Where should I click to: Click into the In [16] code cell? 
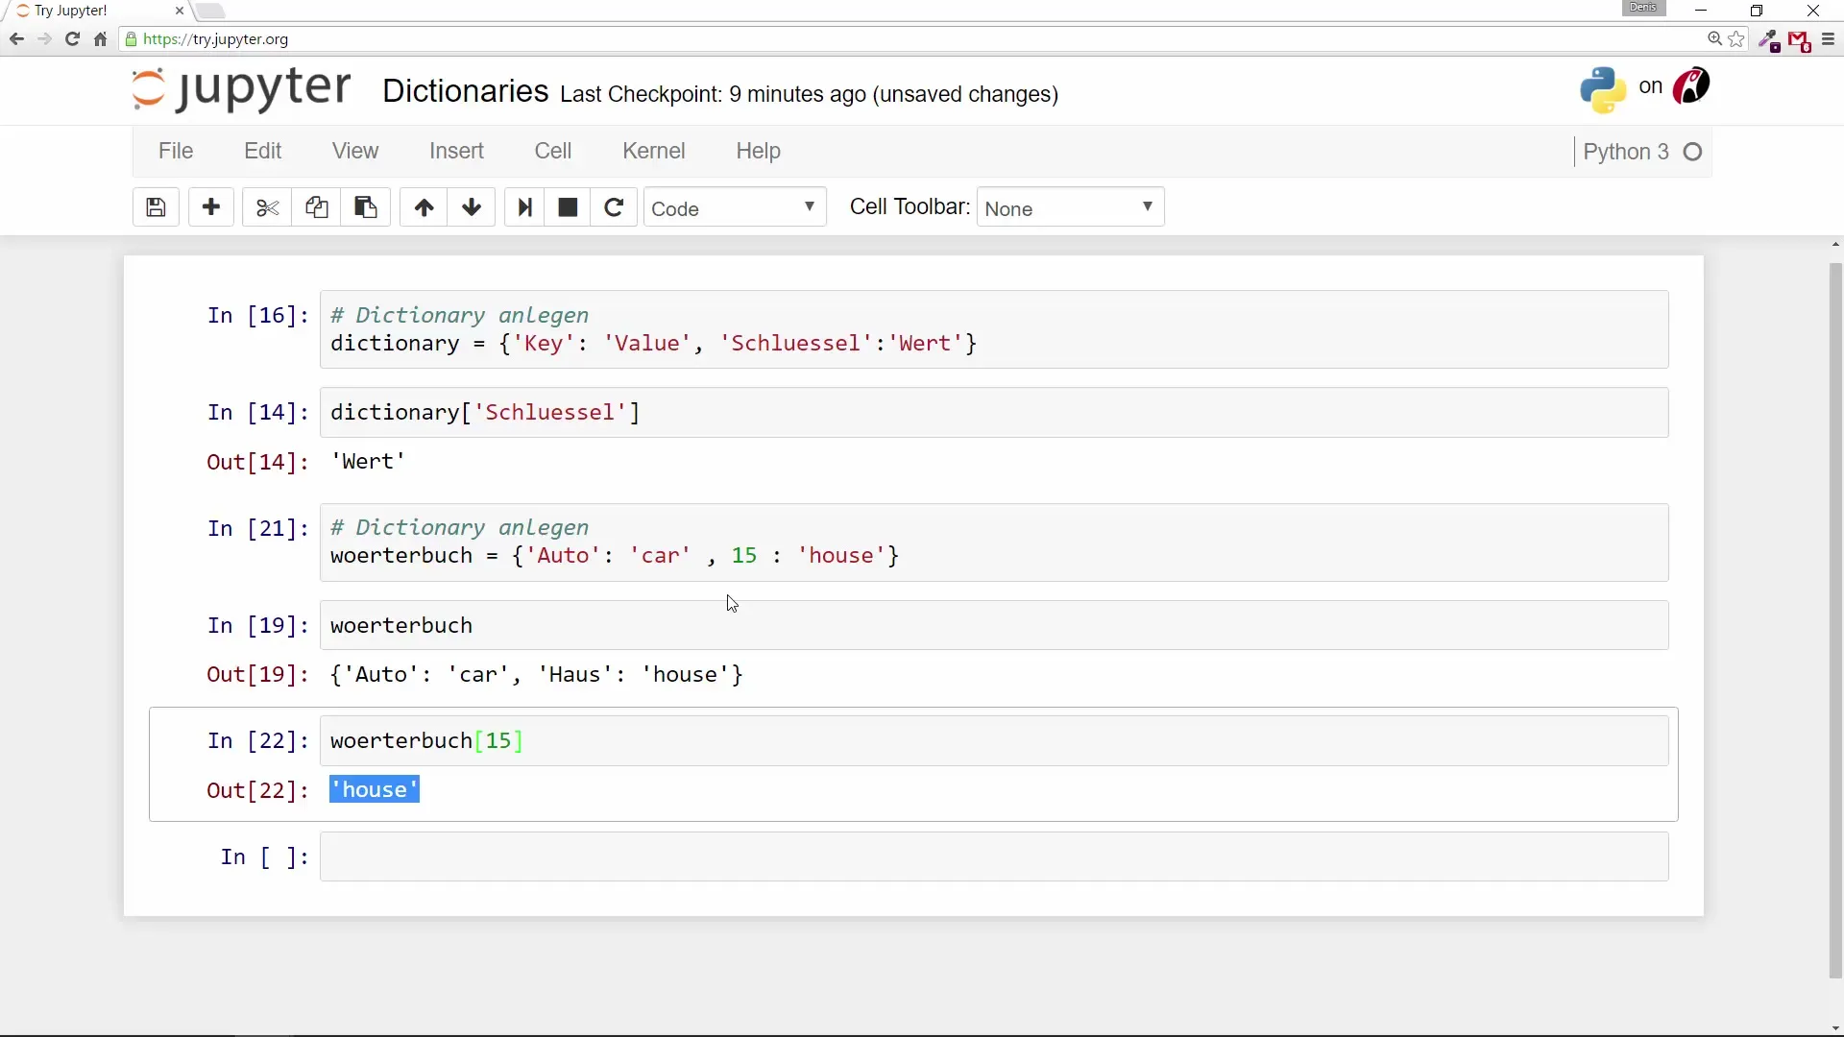(x=994, y=329)
